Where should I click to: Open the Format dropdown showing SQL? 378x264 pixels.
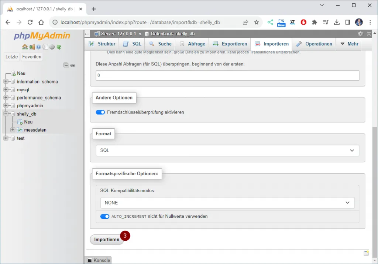(227, 150)
